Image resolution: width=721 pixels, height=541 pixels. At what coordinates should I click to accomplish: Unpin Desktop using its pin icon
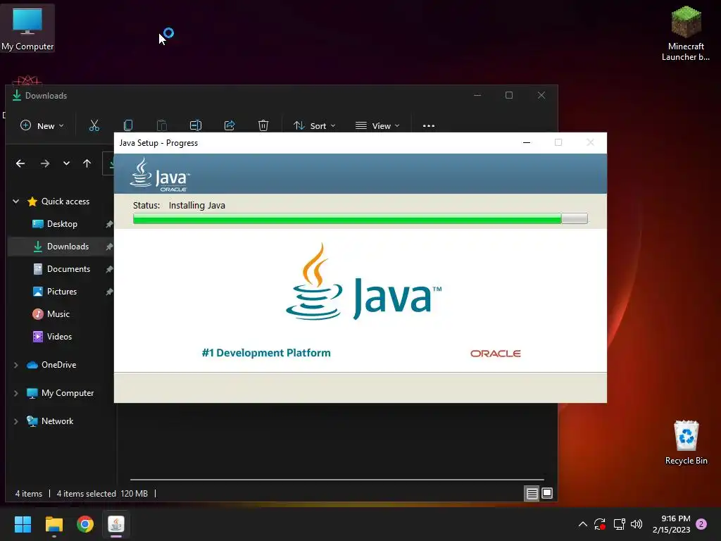pyautogui.click(x=109, y=225)
